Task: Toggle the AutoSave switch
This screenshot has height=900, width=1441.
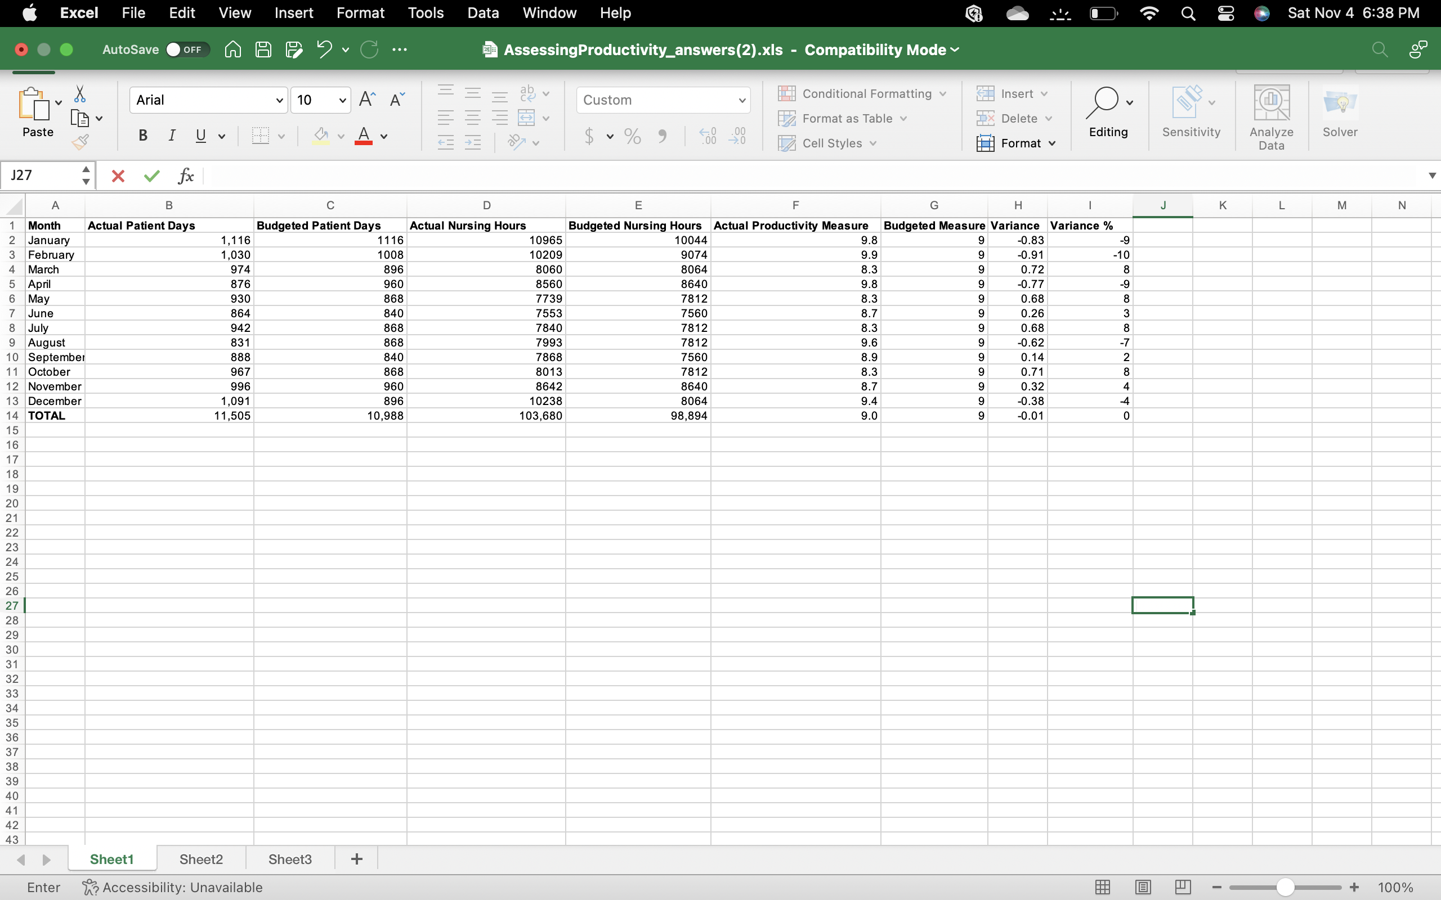Action: click(x=186, y=49)
